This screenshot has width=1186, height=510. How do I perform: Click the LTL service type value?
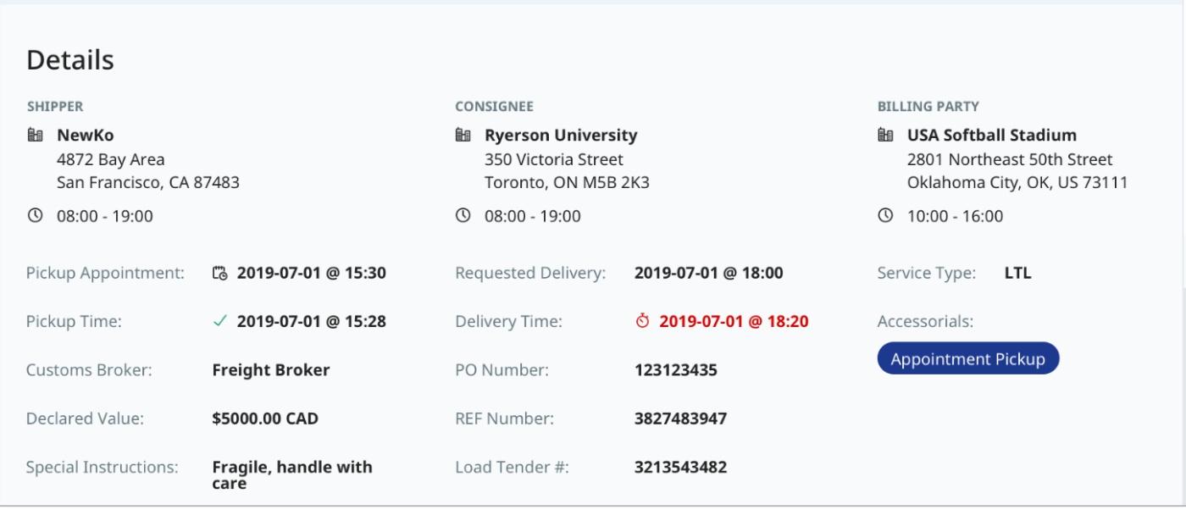(x=1017, y=273)
